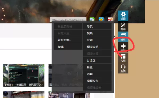Open the 反馈 feedback headset icon
Screen dimensions: 159x98
[x=123, y=68]
